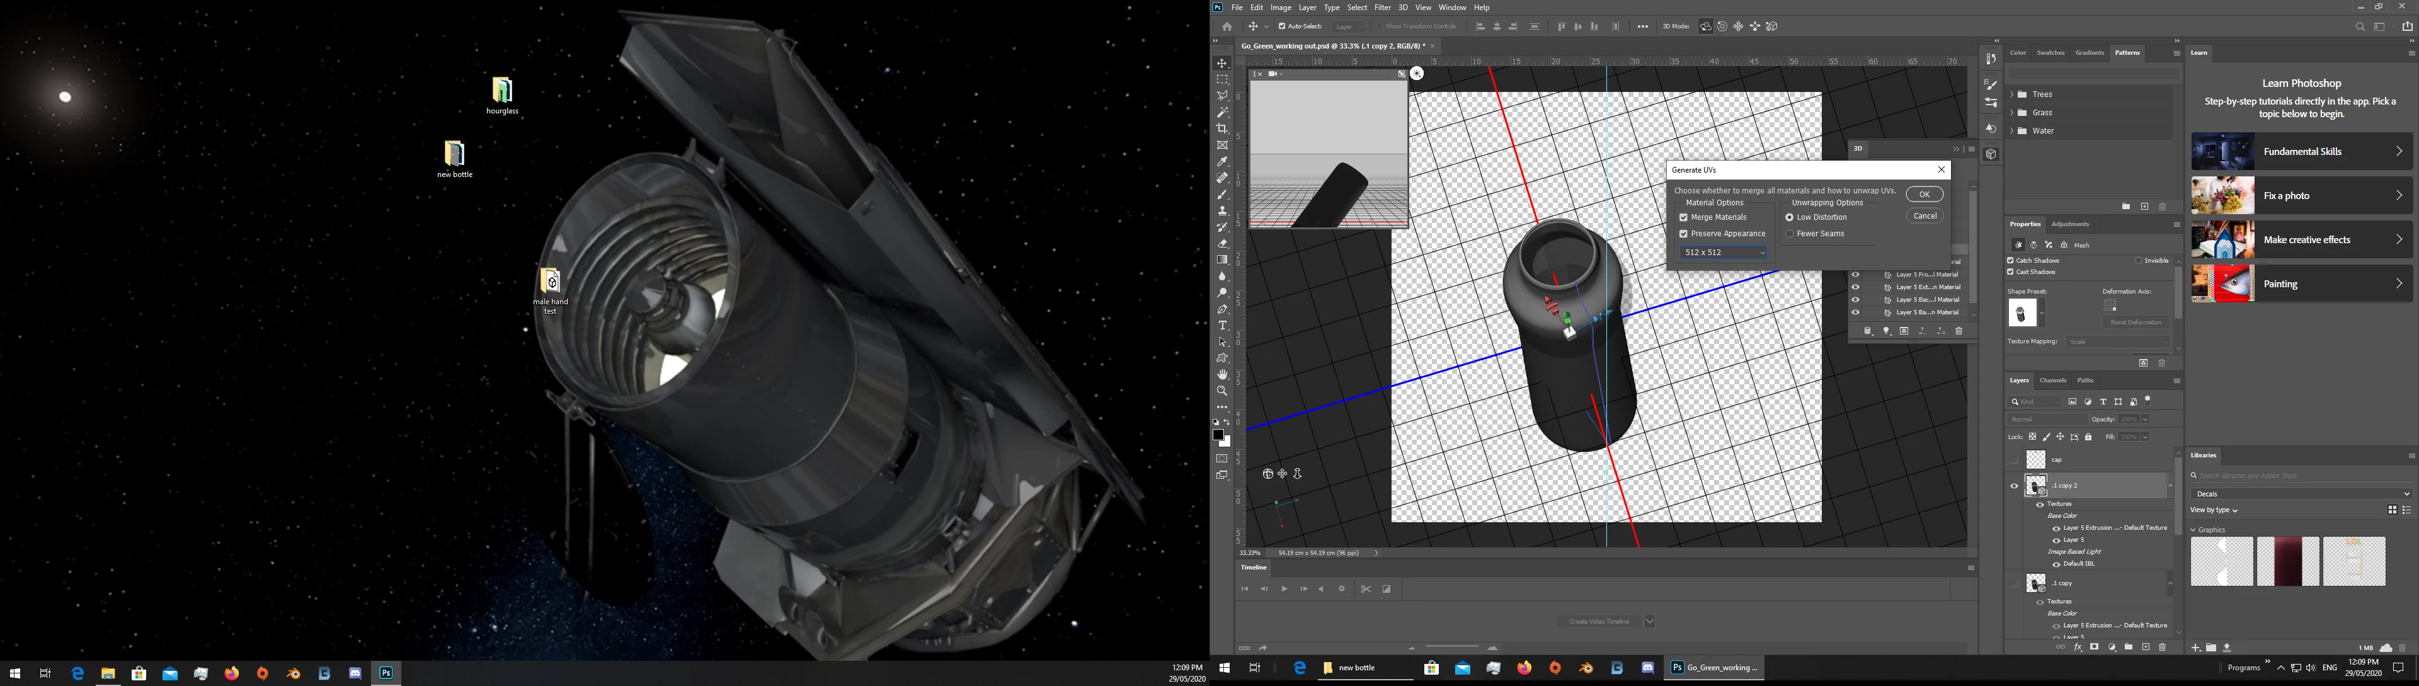This screenshot has width=2419, height=686.
Task: Click OK in Generate UVs dialog
Action: pos(1924,194)
